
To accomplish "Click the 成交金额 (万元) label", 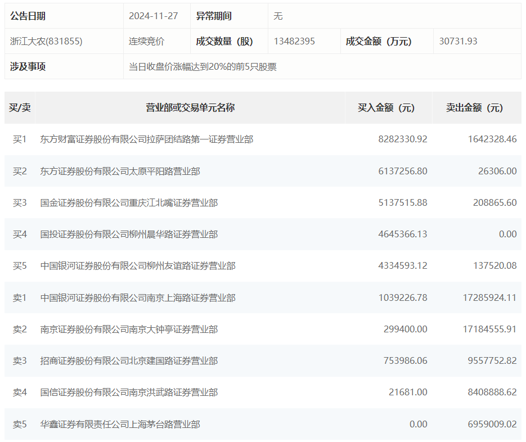I will 379,41.
